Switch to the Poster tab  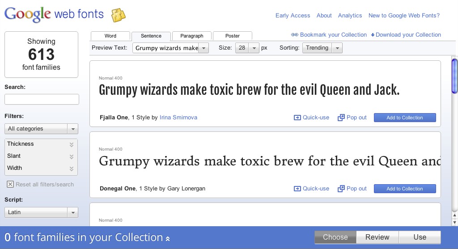point(233,36)
